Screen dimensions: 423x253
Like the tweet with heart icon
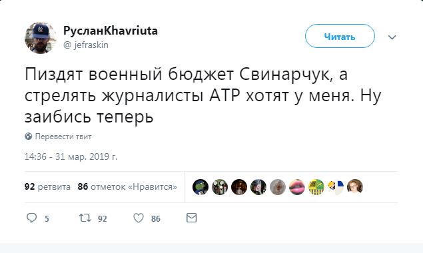[139, 218]
